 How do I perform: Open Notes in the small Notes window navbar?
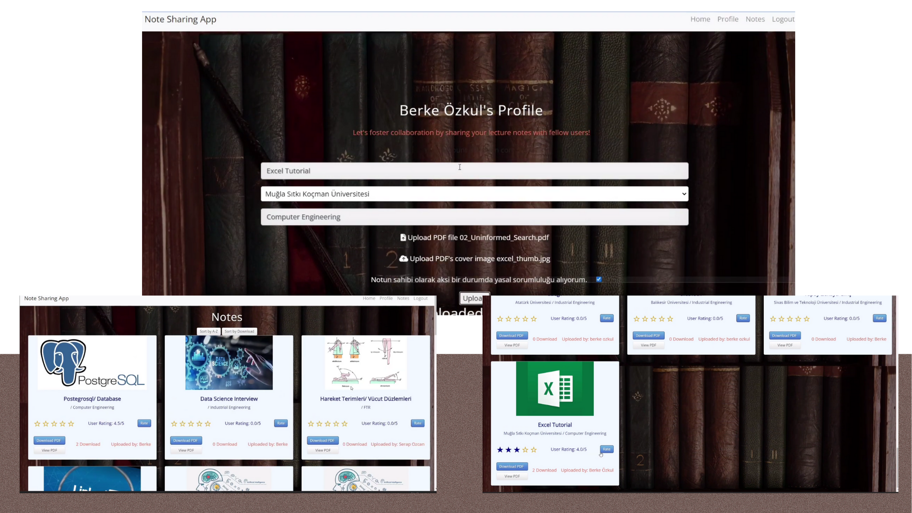point(403,298)
